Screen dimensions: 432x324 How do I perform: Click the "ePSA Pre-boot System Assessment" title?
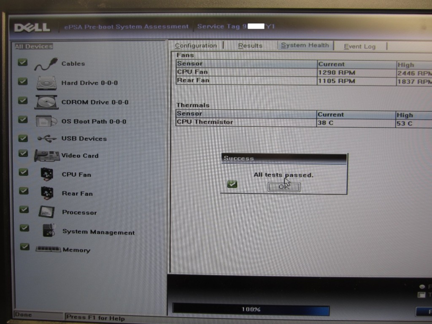[x=126, y=27]
